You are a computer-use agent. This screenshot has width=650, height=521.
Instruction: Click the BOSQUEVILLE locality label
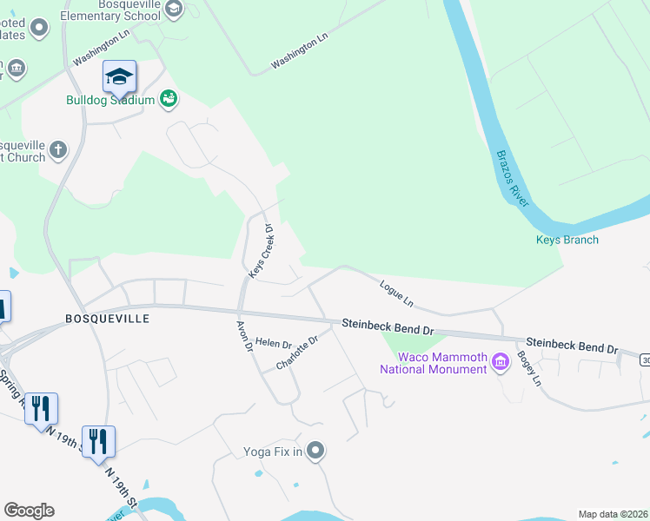pos(108,319)
